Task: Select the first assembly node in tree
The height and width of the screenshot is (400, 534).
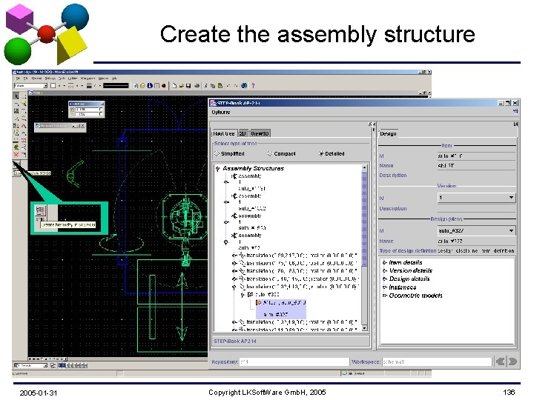Action: [247, 176]
